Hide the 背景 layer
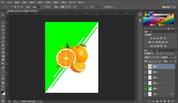 145,94
